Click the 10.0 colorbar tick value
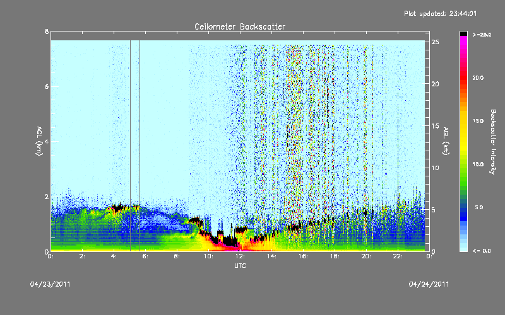The image size is (505, 315). click(478, 164)
